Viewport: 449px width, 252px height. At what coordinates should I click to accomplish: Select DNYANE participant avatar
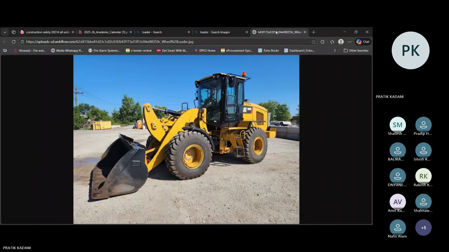[x=397, y=176]
